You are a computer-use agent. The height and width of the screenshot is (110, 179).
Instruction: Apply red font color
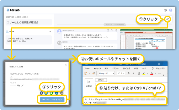tap(152, 73)
